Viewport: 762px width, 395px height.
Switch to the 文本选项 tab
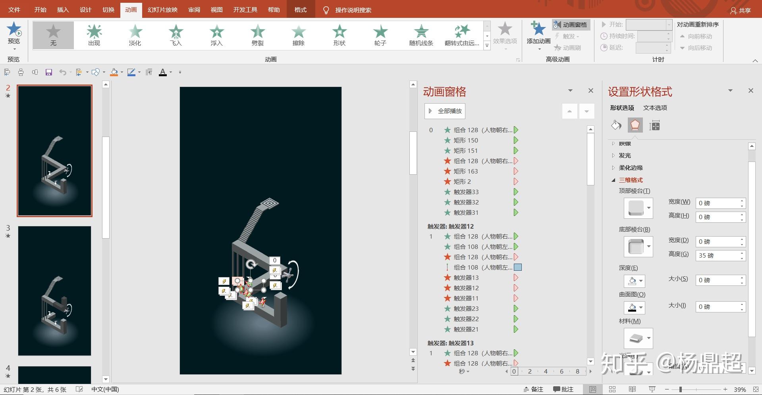[x=655, y=108]
